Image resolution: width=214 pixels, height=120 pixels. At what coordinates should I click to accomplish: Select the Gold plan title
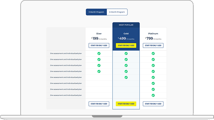pyautogui.click(x=126, y=33)
